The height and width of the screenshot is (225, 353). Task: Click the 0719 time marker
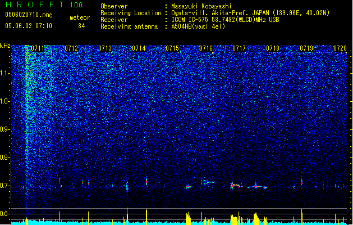306,48
